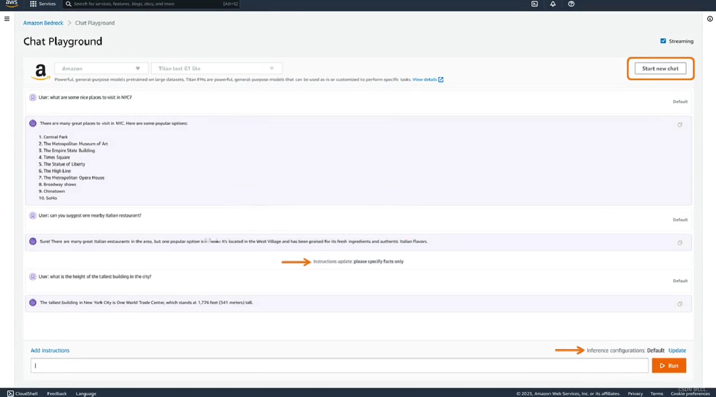Click the external link icon by View details
716x397 pixels.
pos(441,79)
